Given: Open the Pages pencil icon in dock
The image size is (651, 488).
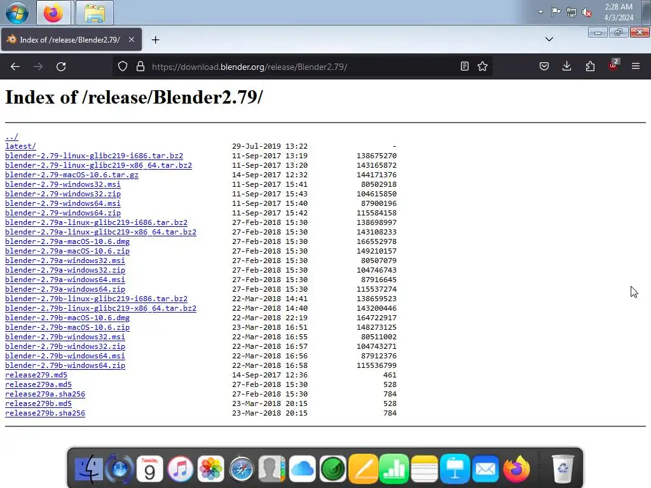Looking at the screenshot, I should coord(363,470).
